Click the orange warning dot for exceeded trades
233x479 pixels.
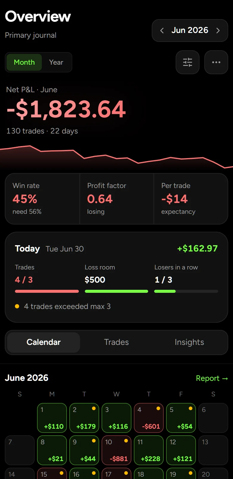coord(17,306)
